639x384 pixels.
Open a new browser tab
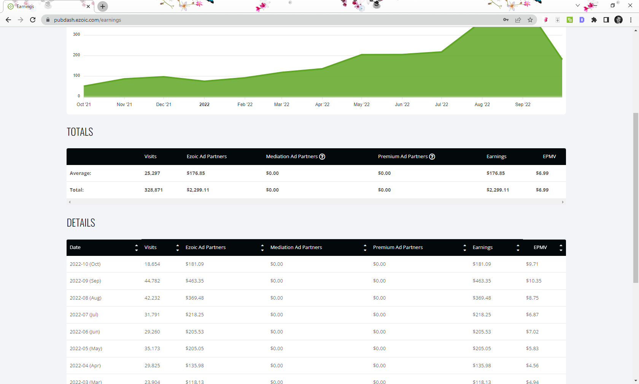[x=103, y=6]
